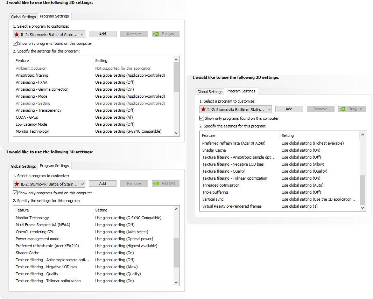The width and height of the screenshot is (373, 299).
Task: Select Antialiasing - Gamma correction row
Action: (x=93, y=89)
